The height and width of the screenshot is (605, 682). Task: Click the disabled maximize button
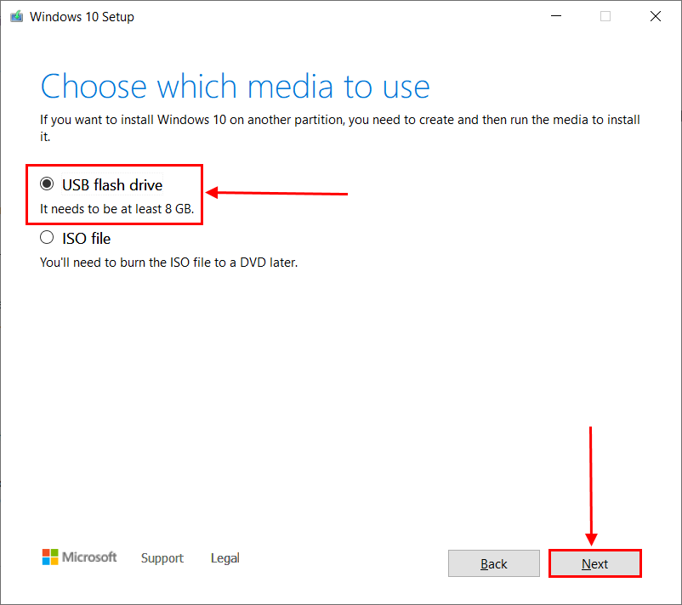point(605,16)
